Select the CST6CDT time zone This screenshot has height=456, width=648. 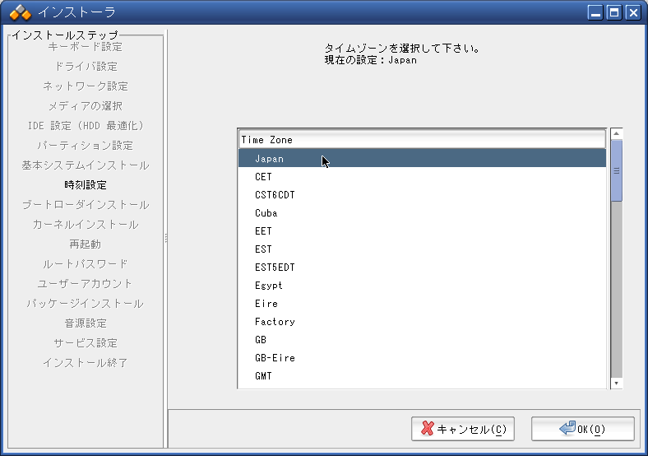tap(275, 195)
